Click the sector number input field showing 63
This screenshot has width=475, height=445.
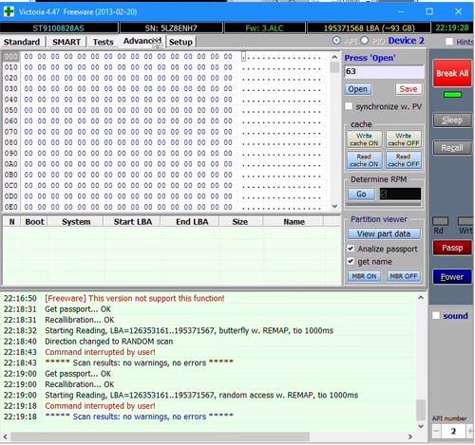pyautogui.click(x=384, y=72)
